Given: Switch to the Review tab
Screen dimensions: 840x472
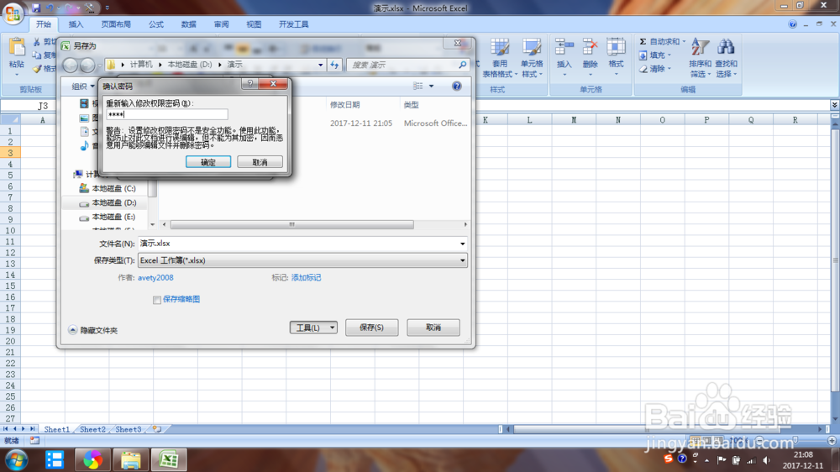Looking at the screenshot, I should 221,24.
